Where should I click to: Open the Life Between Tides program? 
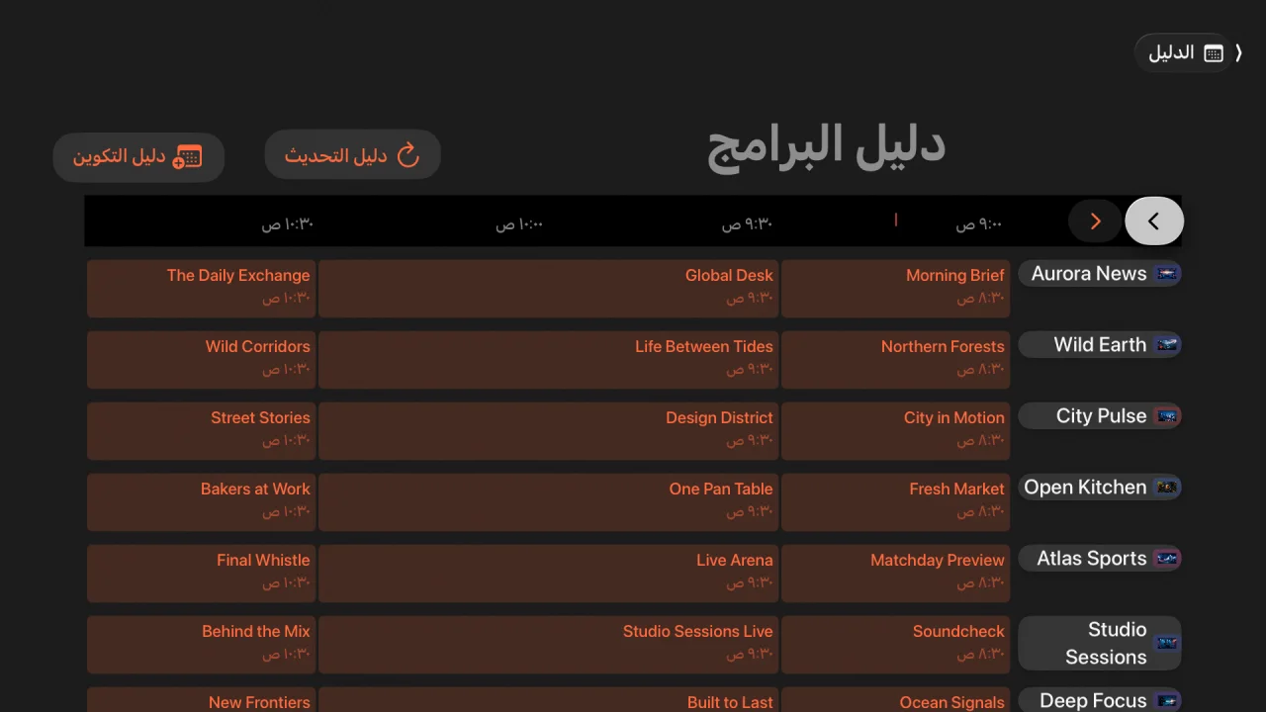tap(548, 360)
